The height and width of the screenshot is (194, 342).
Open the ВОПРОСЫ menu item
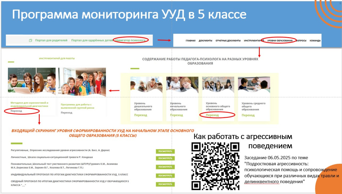[x=301, y=41]
